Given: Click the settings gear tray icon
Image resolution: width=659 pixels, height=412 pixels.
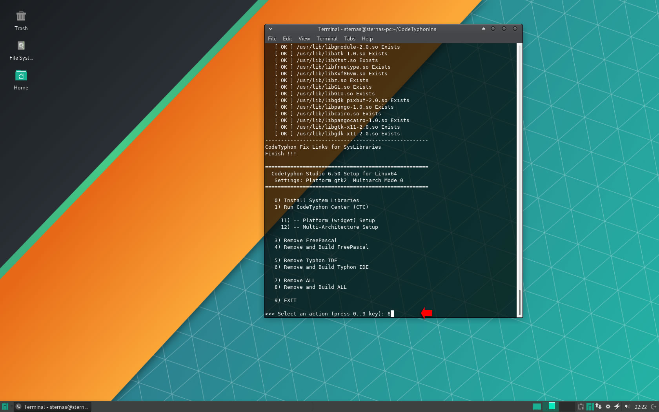Looking at the screenshot, I should tap(608, 407).
